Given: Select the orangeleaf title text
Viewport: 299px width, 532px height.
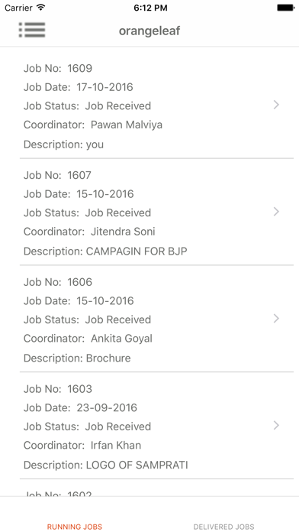Looking at the screenshot, I should [149, 31].
